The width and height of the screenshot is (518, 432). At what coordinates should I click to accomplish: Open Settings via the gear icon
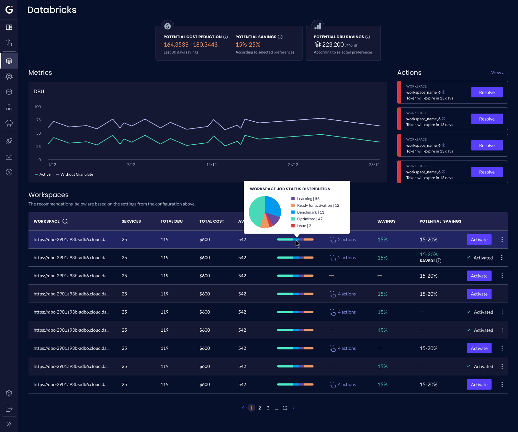tap(9, 393)
